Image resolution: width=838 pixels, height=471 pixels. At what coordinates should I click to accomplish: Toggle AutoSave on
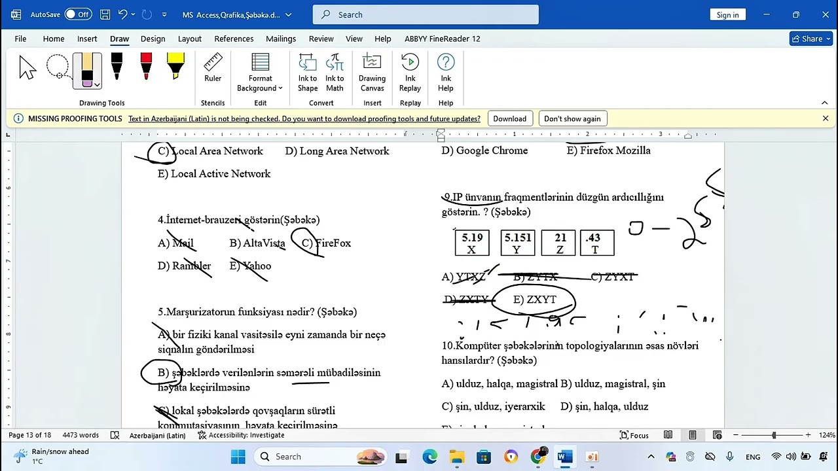click(78, 14)
